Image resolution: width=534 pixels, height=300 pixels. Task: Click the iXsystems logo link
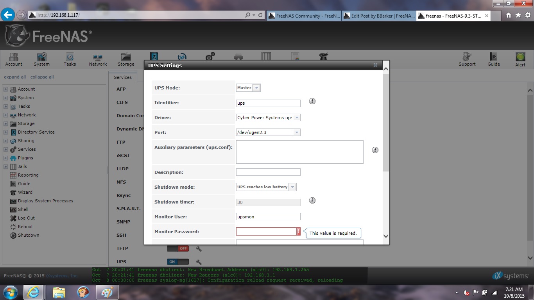(510, 276)
